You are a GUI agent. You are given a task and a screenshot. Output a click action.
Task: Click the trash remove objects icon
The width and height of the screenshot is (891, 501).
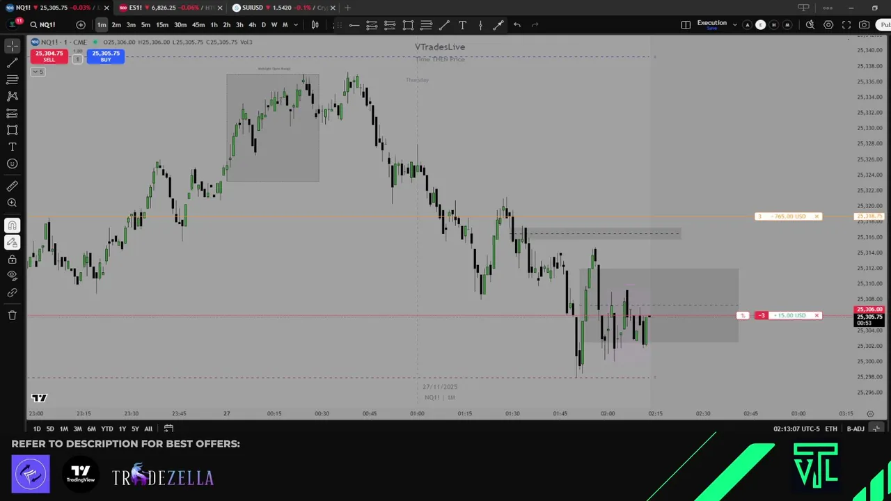point(12,315)
